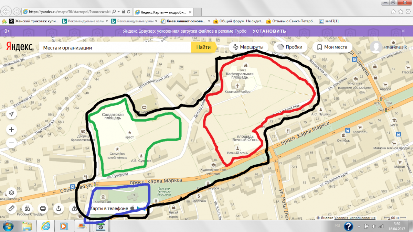
Task: Click the page refresh icon in address bar
Action: click(x=128, y=11)
